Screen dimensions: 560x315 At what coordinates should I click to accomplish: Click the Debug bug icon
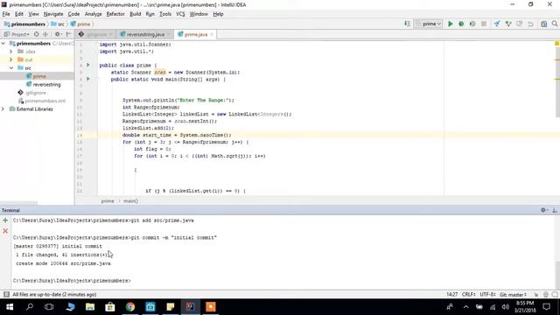click(461, 24)
